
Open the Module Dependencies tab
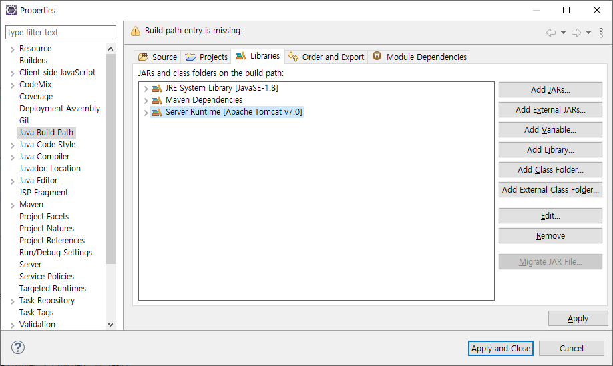point(419,57)
